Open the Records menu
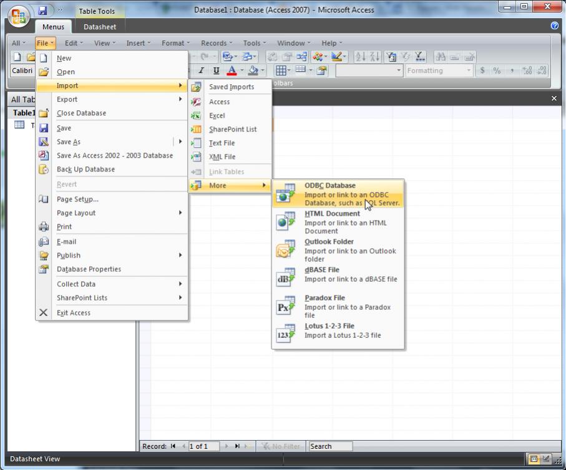The width and height of the screenshot is (566, 470). 217,43
